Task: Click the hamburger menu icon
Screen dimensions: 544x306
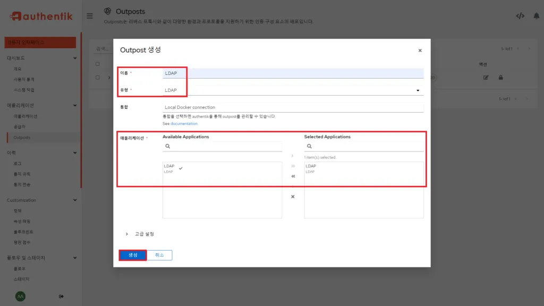Action: [x=90, y=15]
